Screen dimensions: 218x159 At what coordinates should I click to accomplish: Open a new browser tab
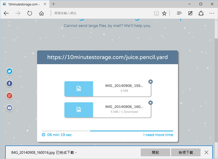54,4
